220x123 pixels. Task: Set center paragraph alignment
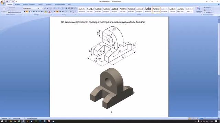(57, 12)
